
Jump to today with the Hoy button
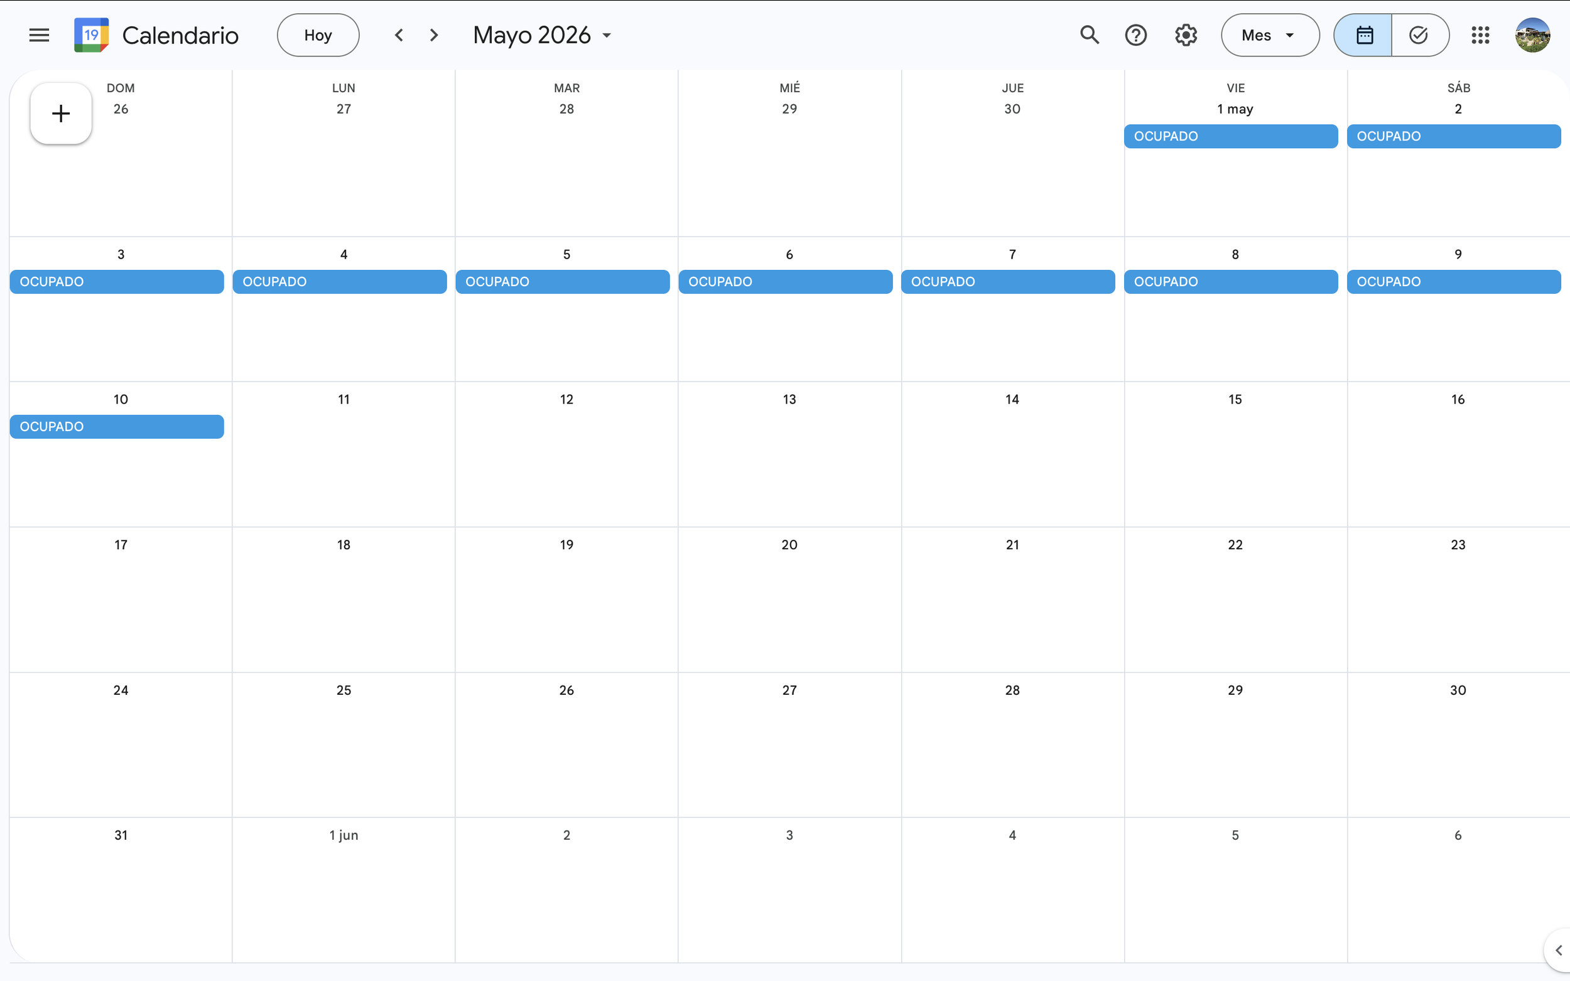click(318, 35)
